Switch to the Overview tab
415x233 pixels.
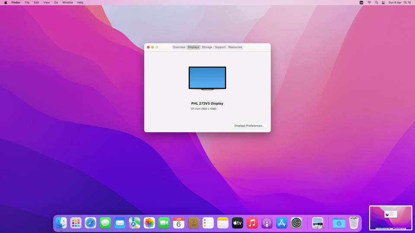tap(179, 47)
